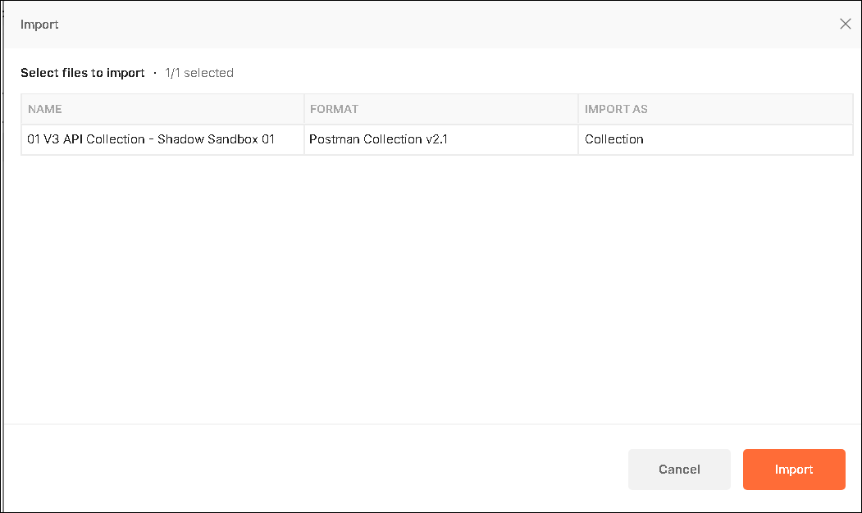Click the IMPORT AS column header

point(616,109)
